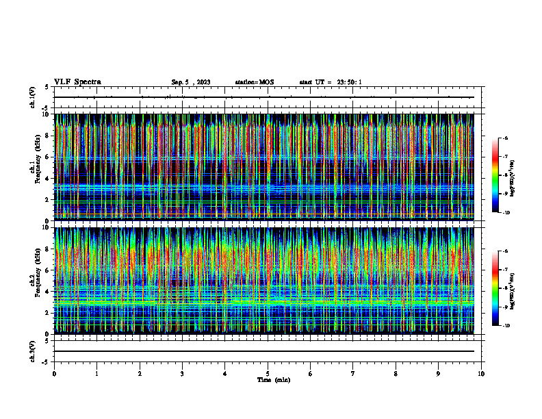Click ch.2 frequency tick label "6"

click(48, 270)
